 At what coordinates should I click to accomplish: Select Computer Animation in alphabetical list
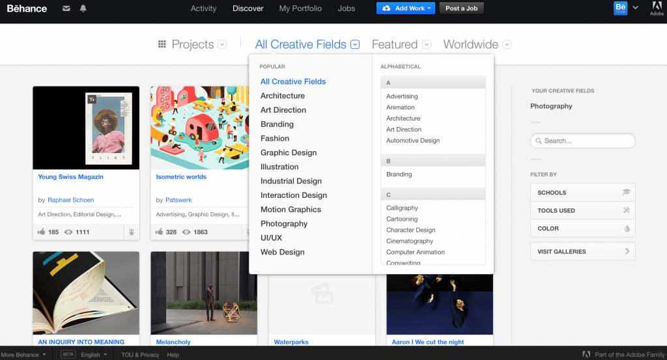coord(415,252)
